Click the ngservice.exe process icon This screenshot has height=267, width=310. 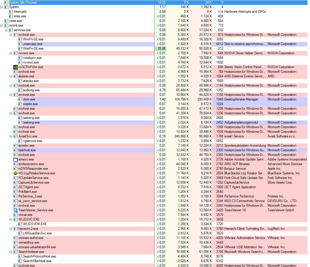20,141
